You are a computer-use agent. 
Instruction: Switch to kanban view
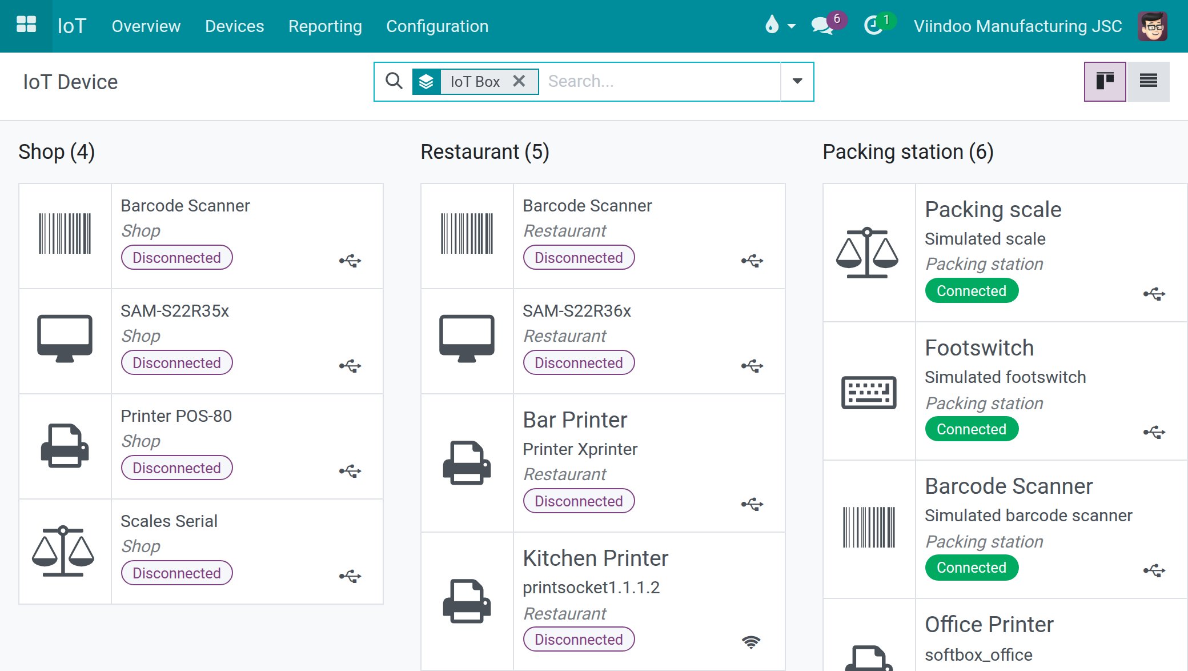click(1105, 82)
